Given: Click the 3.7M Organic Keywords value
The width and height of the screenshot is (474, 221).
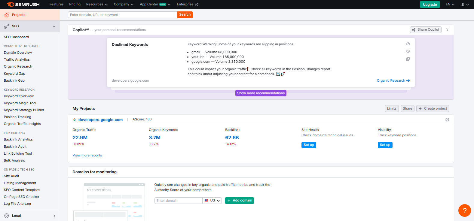Looking at the screenshot, I should click(154, 138).
